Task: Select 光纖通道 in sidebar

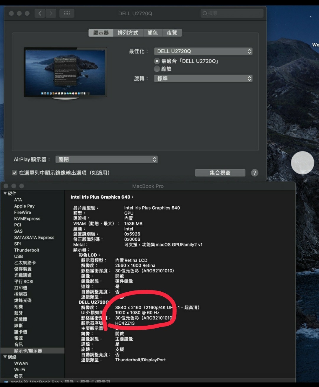Action: tap(23, 275)
